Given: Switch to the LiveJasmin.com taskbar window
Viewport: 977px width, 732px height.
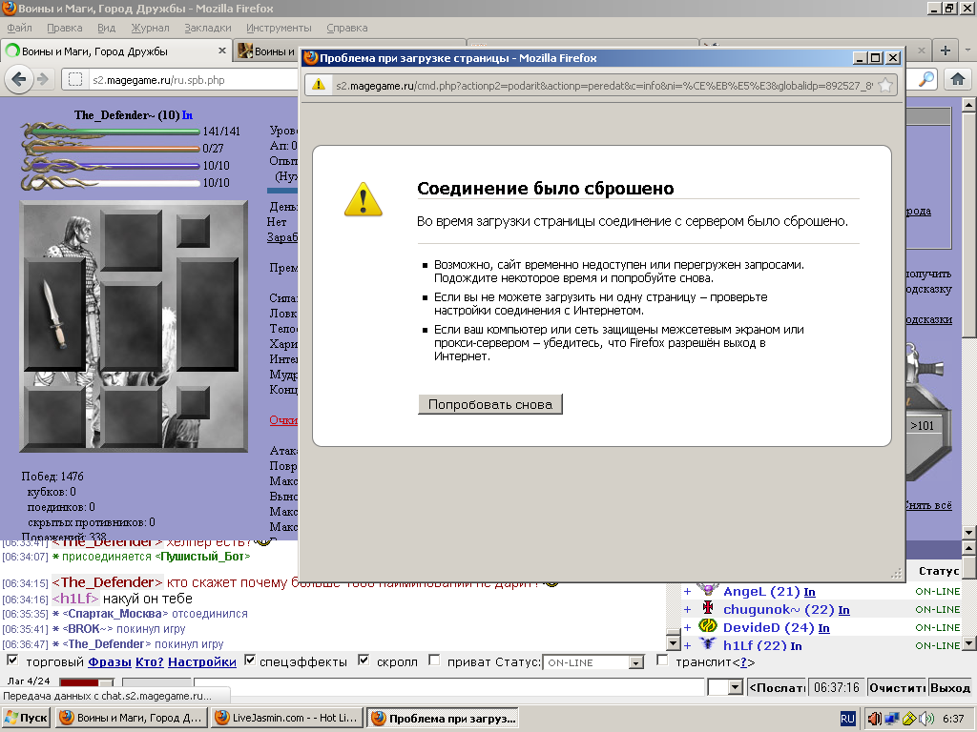Looking at the screenshot, I should [x=286, y=718].
